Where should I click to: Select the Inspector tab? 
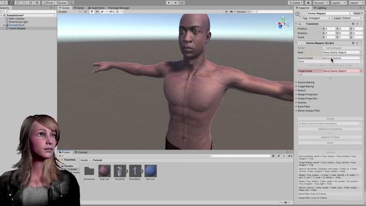(303, 7)
